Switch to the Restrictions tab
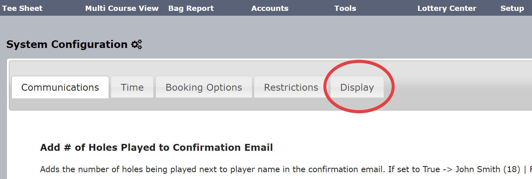The width and height of the screenshot is (532, 179). [x=291, y=87]
